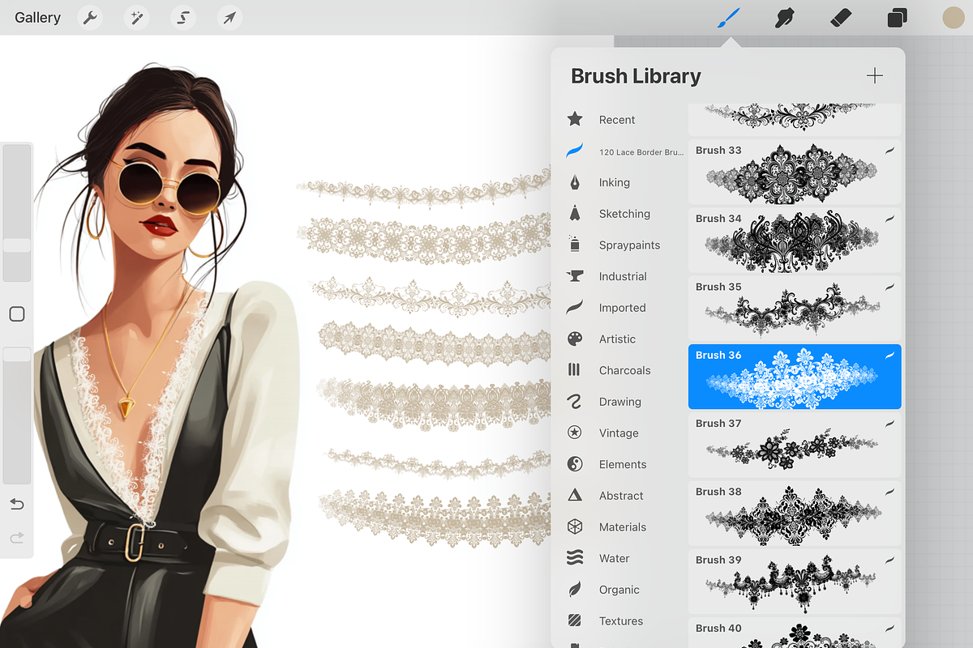Add a new brush with plus icon

874,76
